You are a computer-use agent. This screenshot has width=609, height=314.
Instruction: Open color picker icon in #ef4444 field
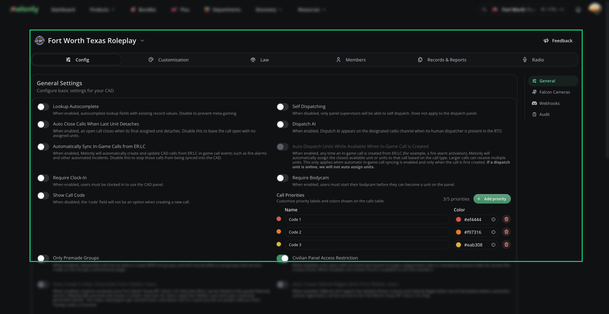493,219
